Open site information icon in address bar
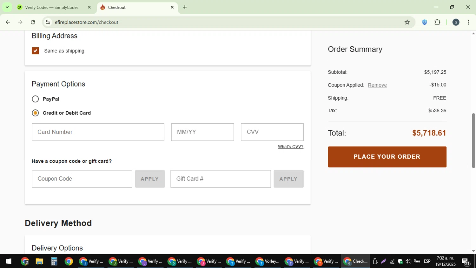This screenshot has height=268, width=476. (x=48, y=22)
